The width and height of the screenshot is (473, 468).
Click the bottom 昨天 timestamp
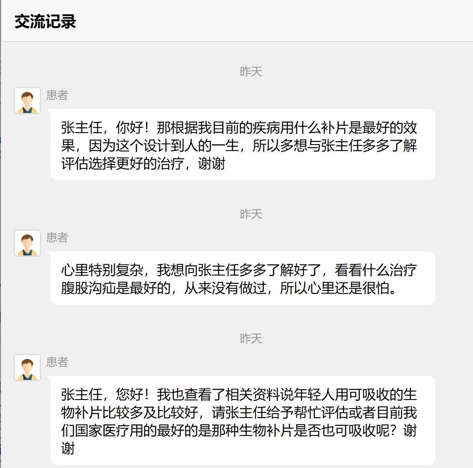tap(251, 338)
